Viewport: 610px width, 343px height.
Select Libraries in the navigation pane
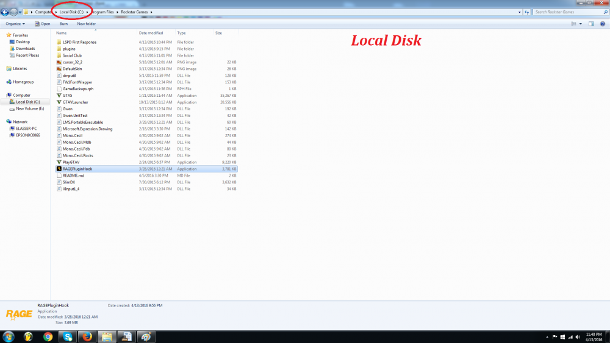click(x=20, y=68)
